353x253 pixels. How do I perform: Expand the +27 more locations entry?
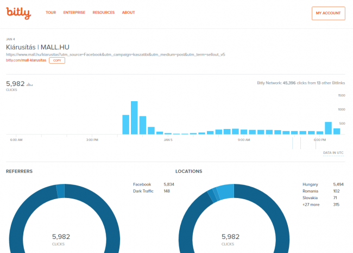pos(321,205)
